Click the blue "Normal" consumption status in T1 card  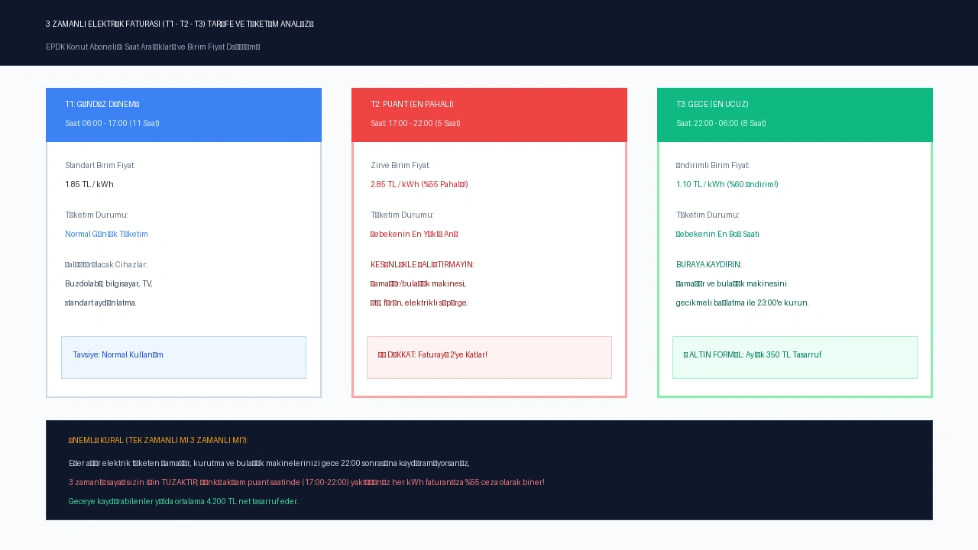tap(106, 234)
